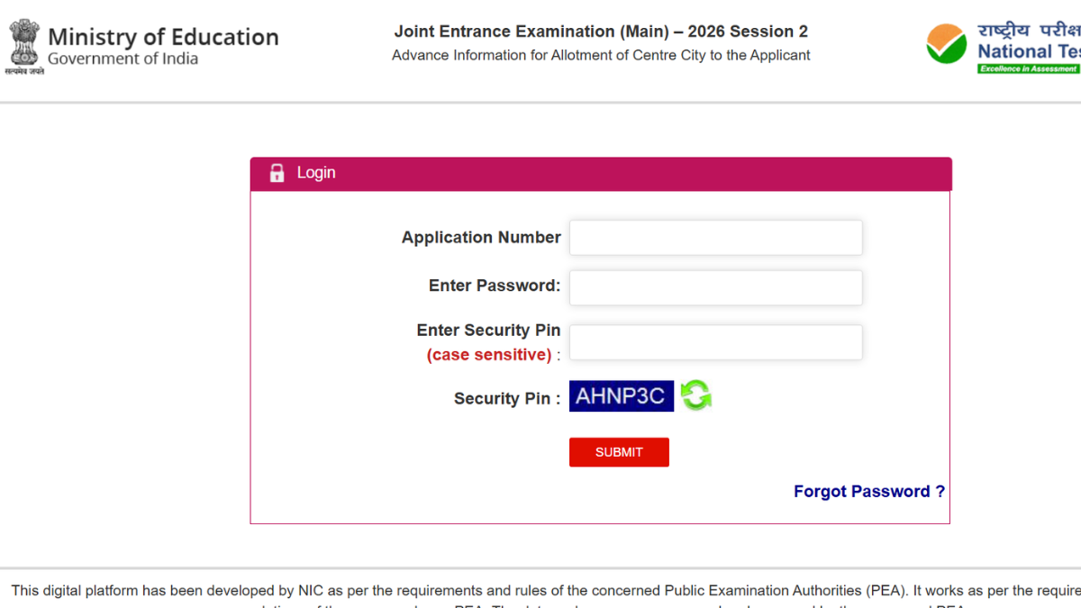Click the refresh captcha green arrows icon
This screenshot has height=608, width=1081.
(695, 395)
